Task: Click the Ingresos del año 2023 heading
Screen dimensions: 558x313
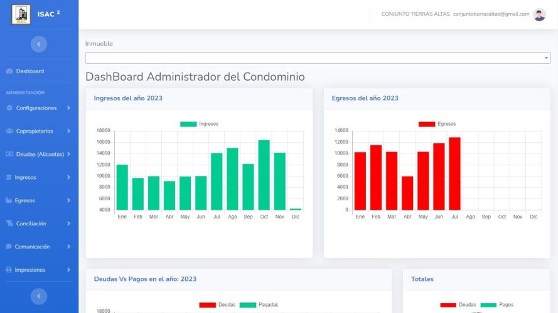Action: pyautogui.click(x=128, y=98)
